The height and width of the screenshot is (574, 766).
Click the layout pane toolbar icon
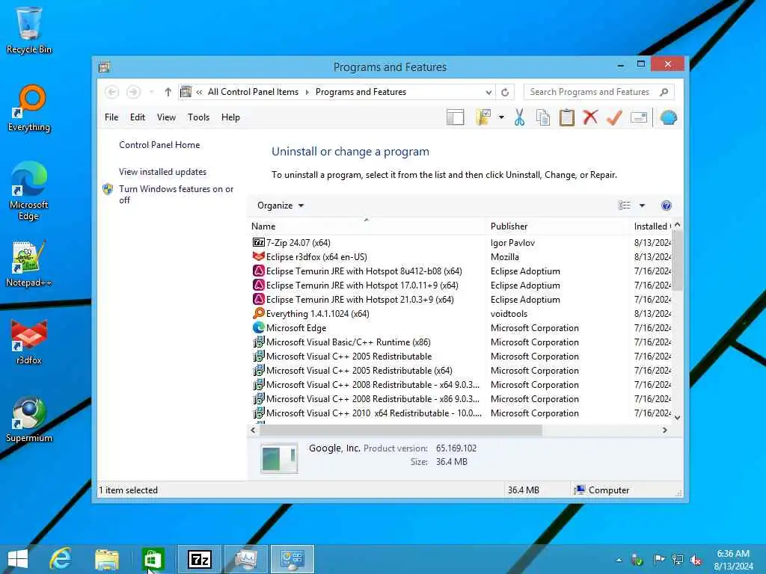coord(455,117)
